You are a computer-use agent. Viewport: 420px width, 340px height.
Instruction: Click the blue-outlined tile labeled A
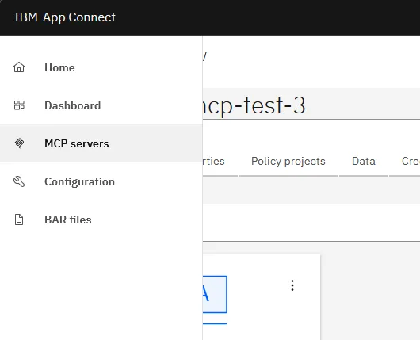215,294
